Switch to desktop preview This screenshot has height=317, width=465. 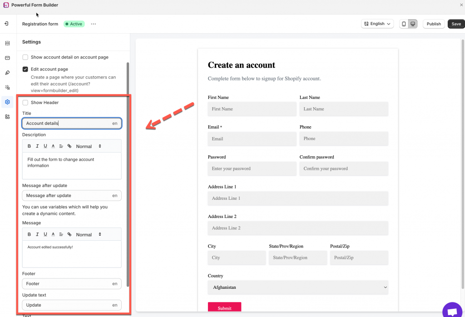click(x=413, y=24)
